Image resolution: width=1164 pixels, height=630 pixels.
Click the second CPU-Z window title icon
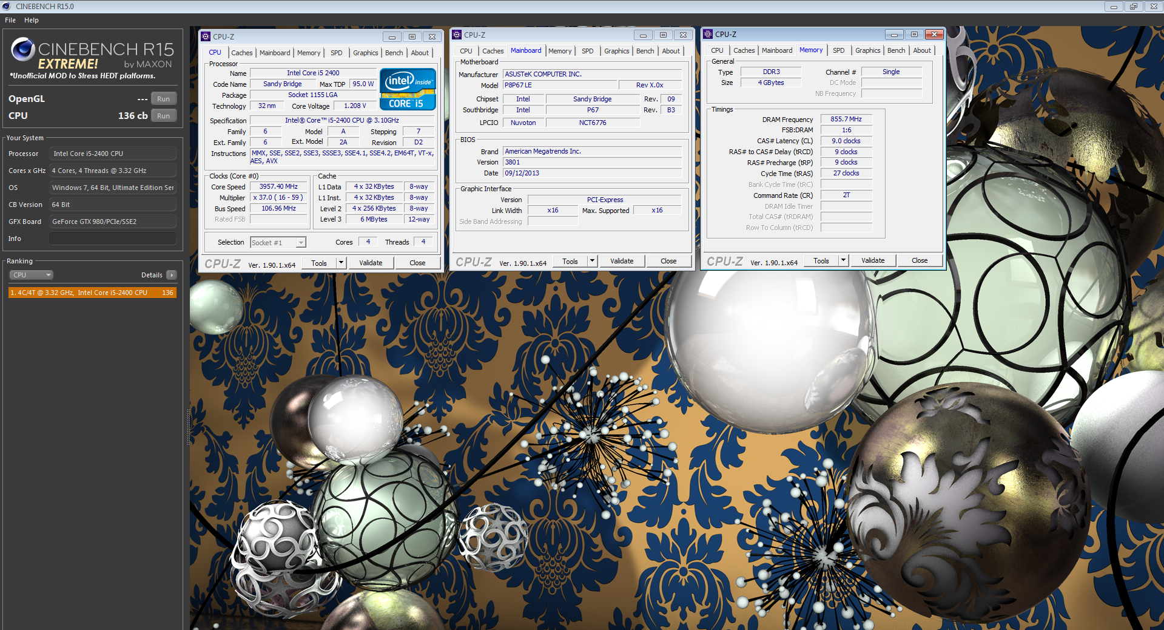[457, 35]
